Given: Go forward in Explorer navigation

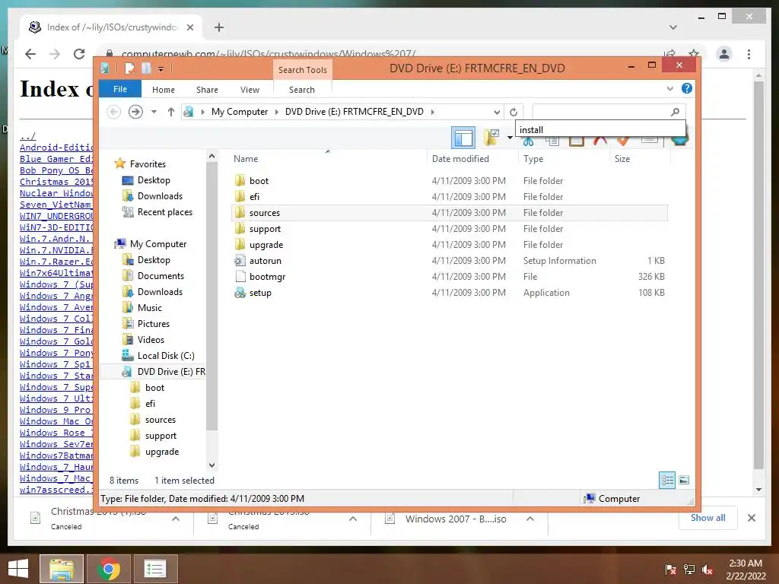Looking at the screenshot, I should 135,112.
